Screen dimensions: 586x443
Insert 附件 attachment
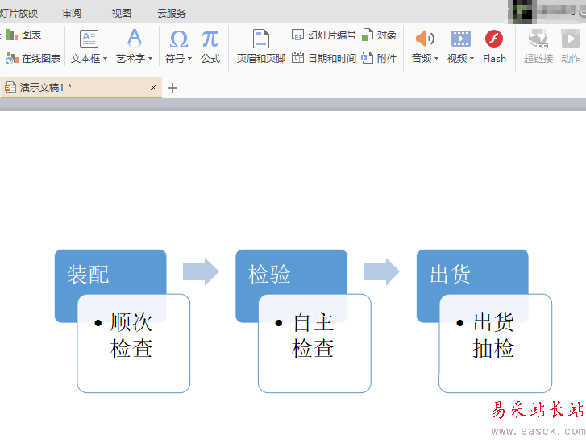click(379, 58)
